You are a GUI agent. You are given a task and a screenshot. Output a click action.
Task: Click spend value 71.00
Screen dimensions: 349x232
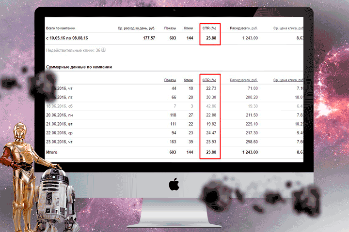[253, 88]
